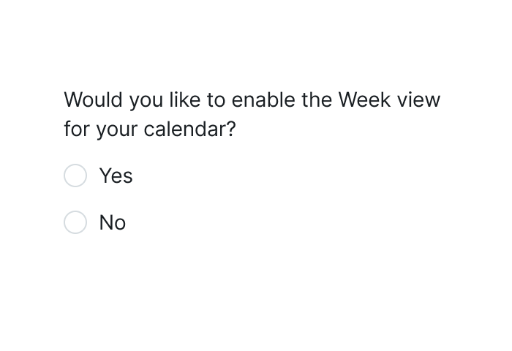Image resolution: width=512 pixels, height=351 pixels.
Task: Click the Yes label text
Action: [116, 175]
